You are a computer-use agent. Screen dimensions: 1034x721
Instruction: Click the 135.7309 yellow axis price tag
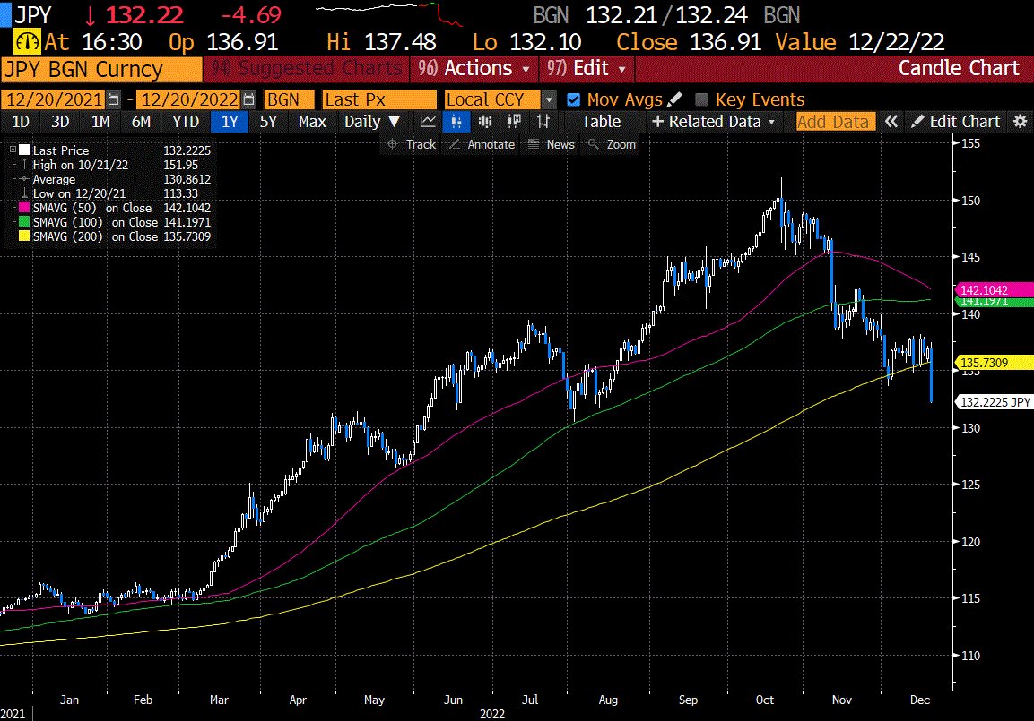click(x=994, y=362)
